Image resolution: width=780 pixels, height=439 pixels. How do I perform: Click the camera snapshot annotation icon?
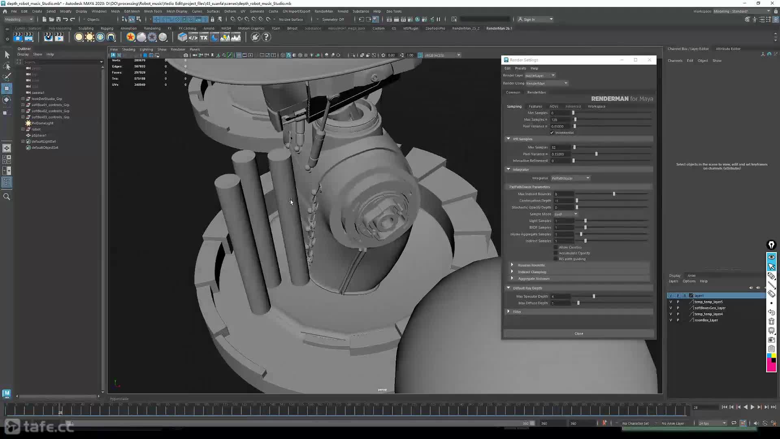(x=771, y=340)
